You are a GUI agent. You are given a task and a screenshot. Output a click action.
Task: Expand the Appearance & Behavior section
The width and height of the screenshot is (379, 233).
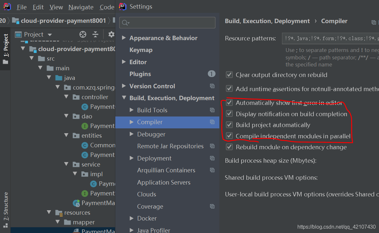[124, 38]
